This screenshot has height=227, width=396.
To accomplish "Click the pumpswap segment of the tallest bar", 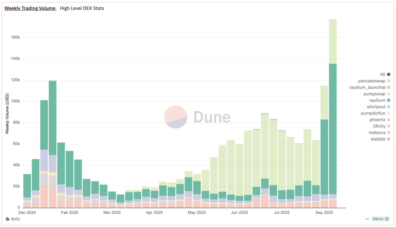I will click(x=333, y=41).
